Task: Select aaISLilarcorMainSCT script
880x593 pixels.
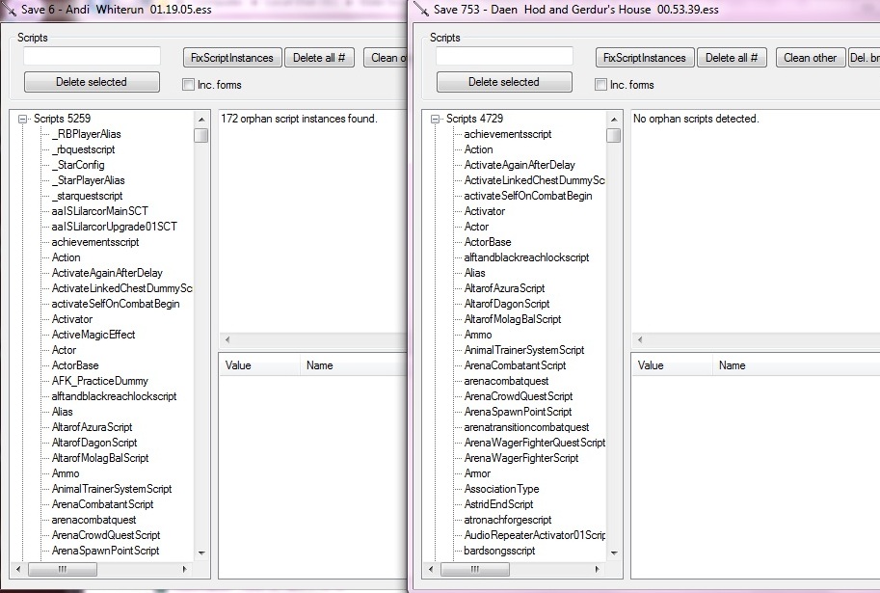Action: [x=100, y=211]
